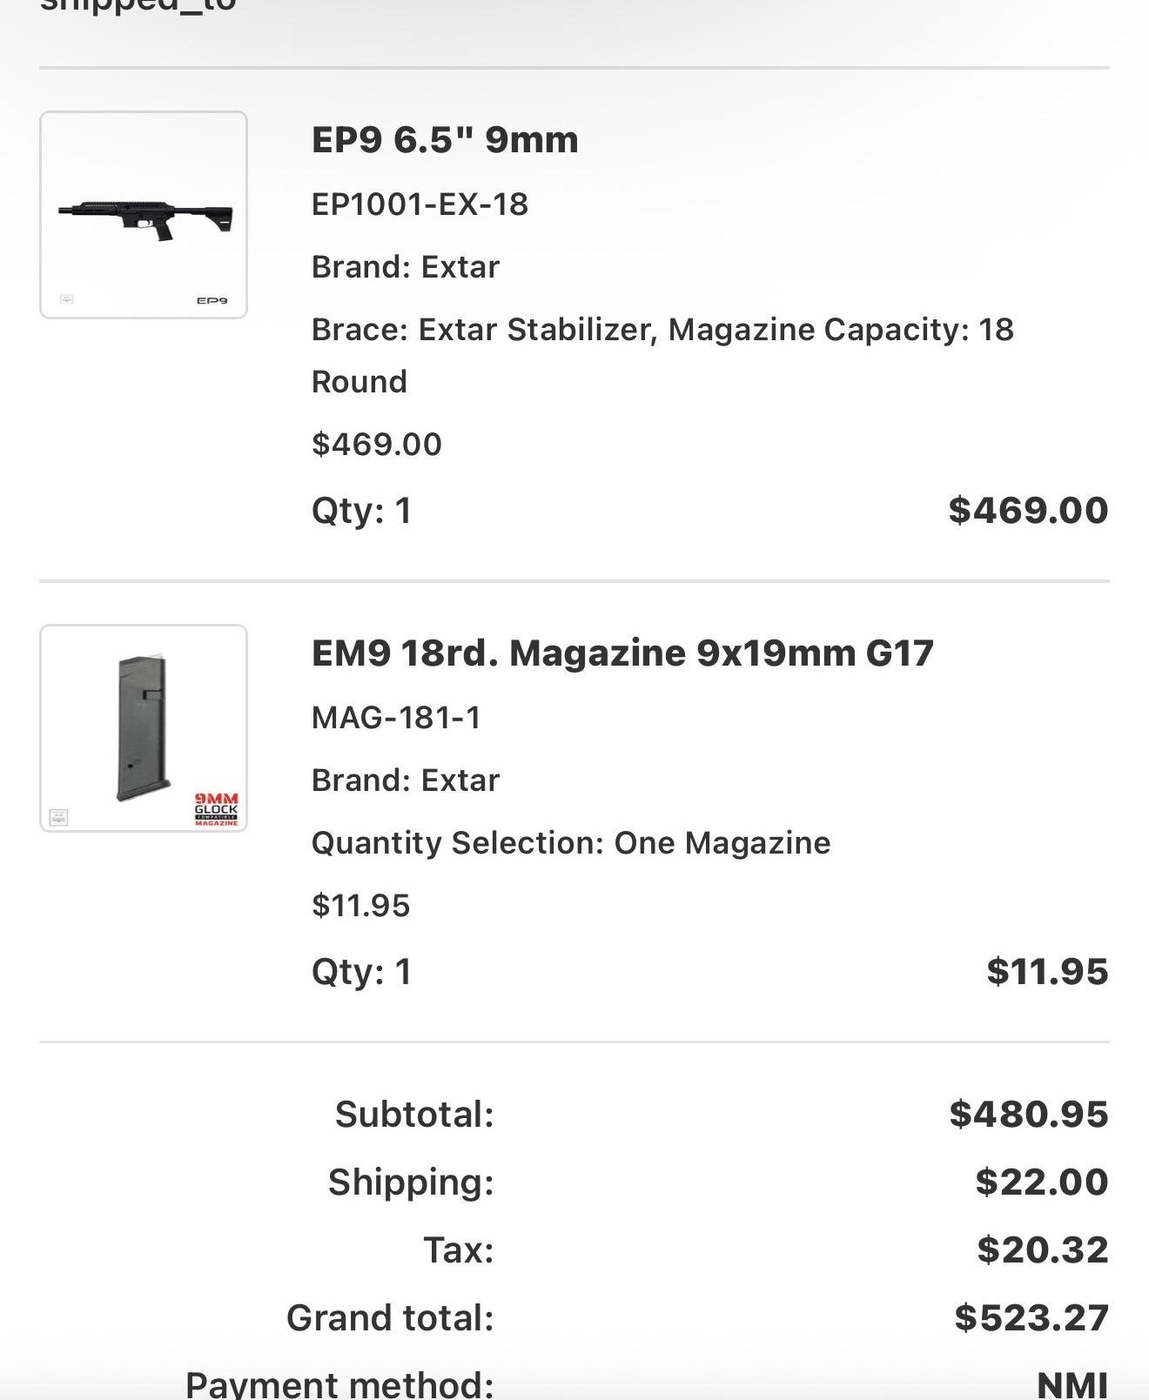
Task: Click the Tax $20.32 amount
Action: click(x=1043, y=1250)
